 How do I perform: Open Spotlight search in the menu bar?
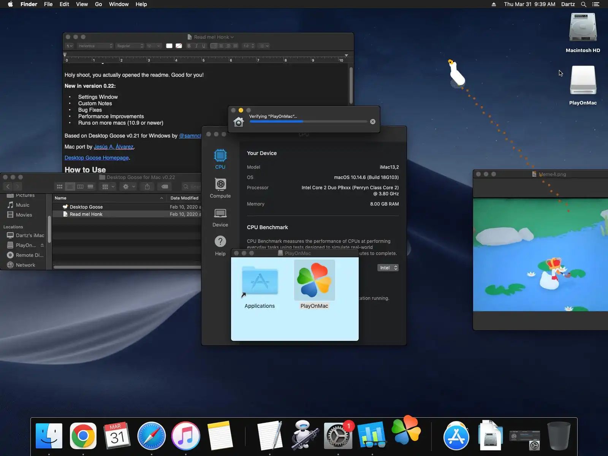click(x=584, y=4)
